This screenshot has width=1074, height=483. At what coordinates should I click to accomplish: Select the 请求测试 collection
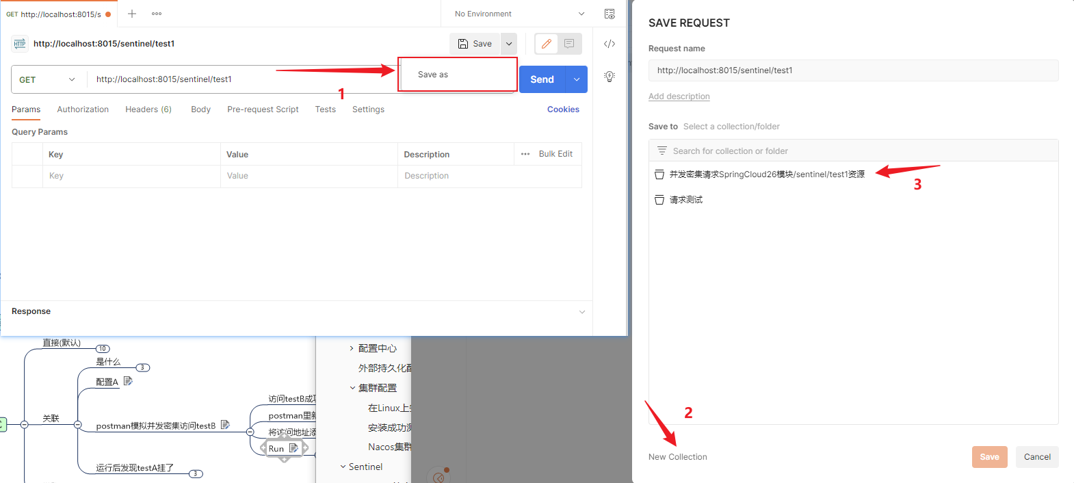pos(686,200)
